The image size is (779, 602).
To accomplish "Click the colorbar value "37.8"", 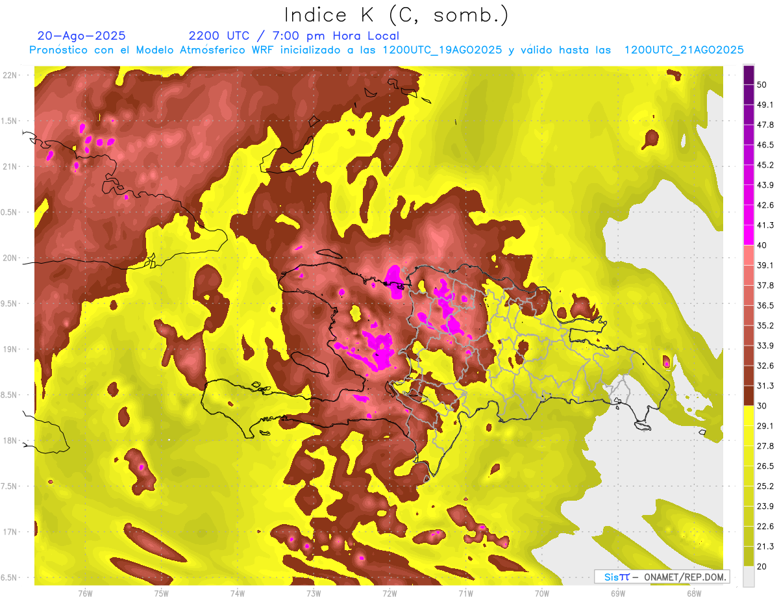I will [765, 285].
